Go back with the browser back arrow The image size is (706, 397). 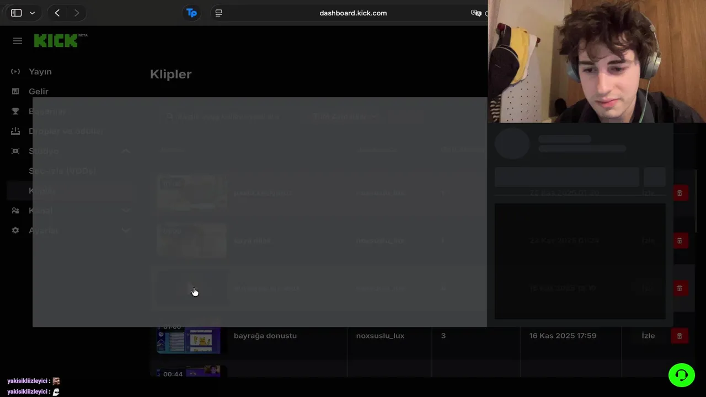57,13
